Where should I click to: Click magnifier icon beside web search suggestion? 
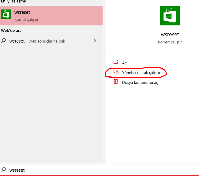click(4, 41)
